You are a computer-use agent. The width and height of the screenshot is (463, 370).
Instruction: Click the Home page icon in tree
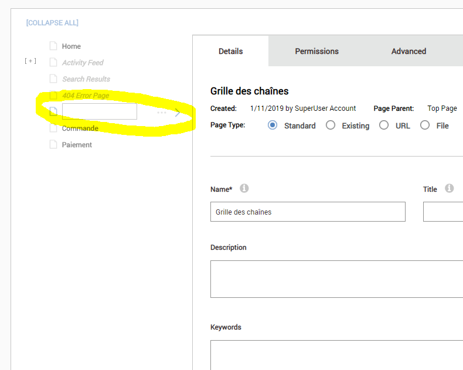pyautogui.click(x=53, y=46)
